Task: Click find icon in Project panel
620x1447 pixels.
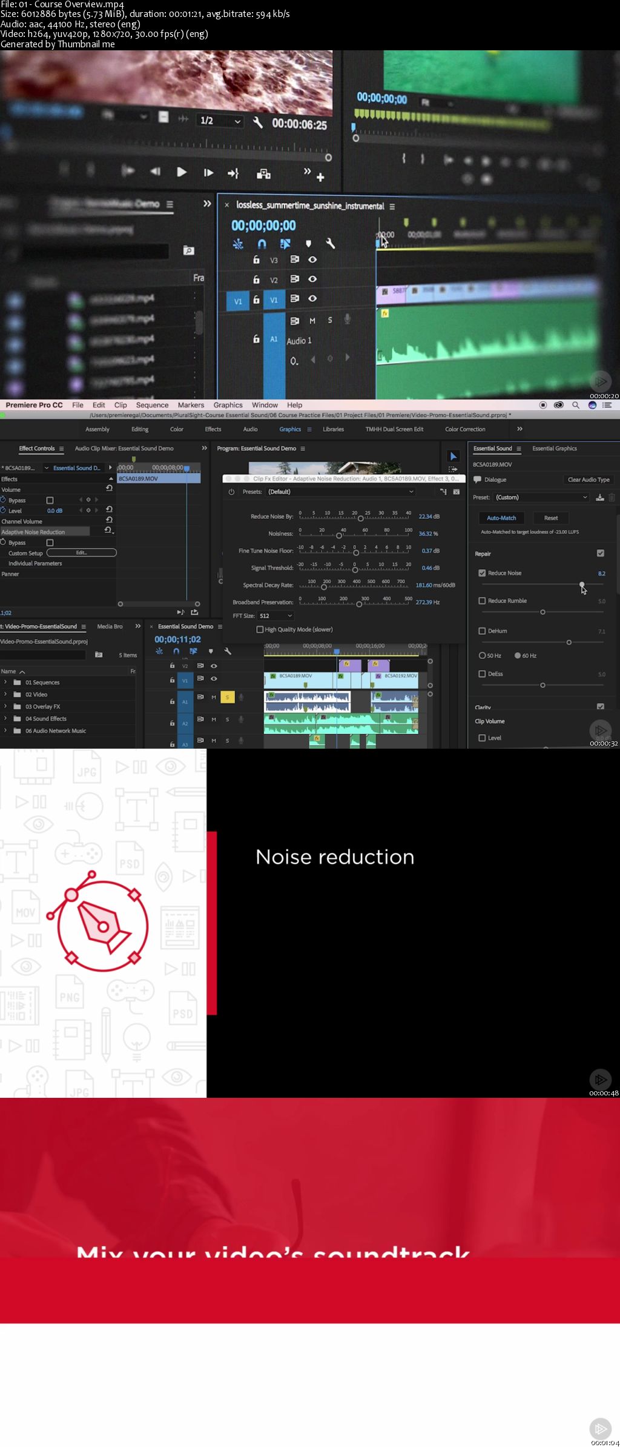Action: click(x=99, y=655)
